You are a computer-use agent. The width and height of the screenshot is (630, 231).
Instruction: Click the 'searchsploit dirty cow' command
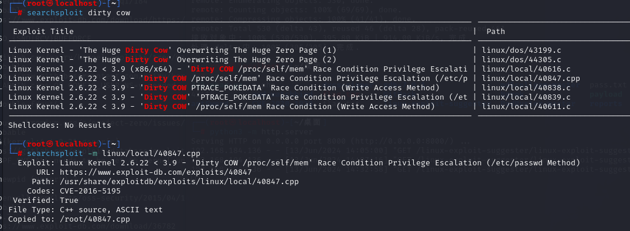click(x=79, y=13)
